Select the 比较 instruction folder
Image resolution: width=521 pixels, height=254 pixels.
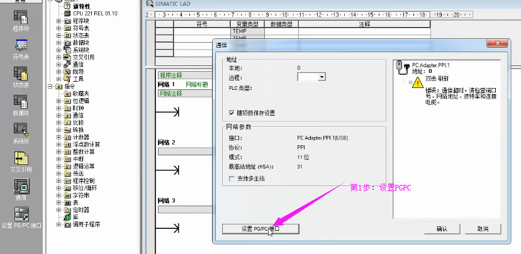pos(78,123)
